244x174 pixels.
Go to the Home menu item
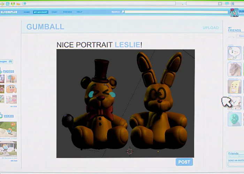click(26, 12)
